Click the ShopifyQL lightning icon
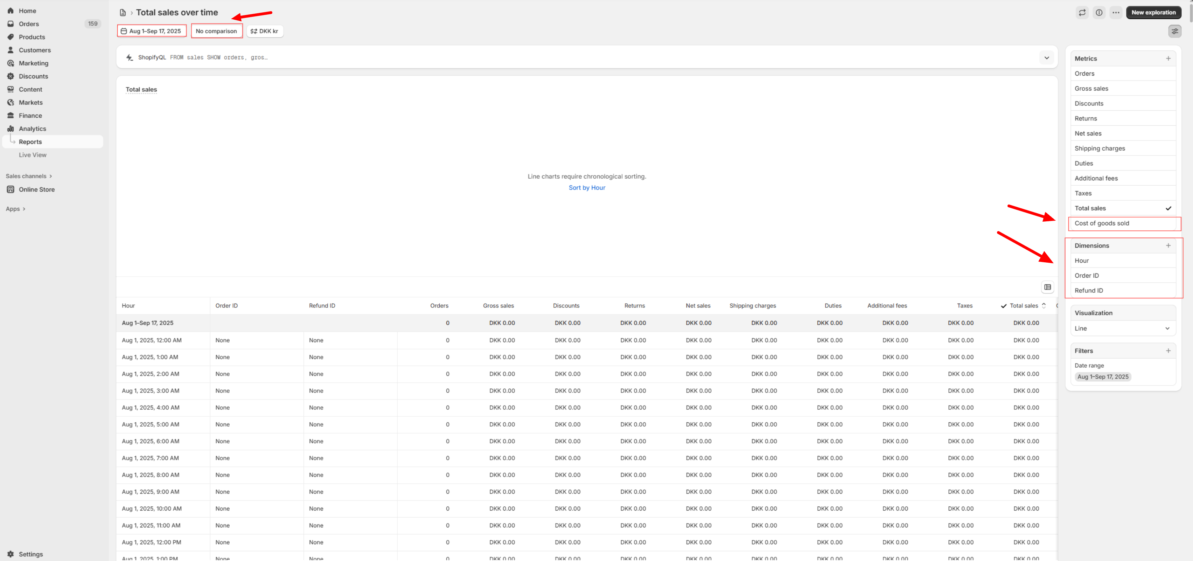This screenshot has height=561, width=1193. point(130,57)
